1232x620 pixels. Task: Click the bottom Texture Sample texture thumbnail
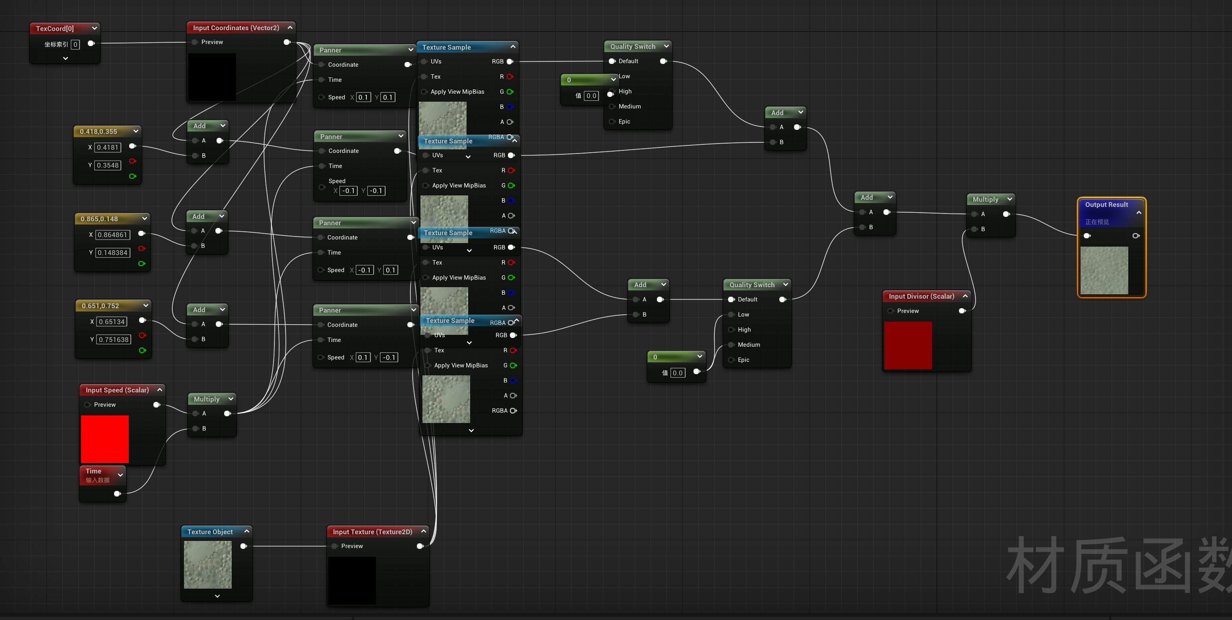click(446, 399)
